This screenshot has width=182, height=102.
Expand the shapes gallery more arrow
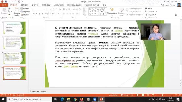point(106,14)
